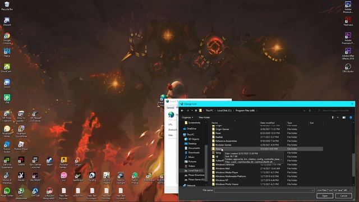Select the OBS Studio desktop icon
Viewport: 359px width, 202px height.
(348, 68)
